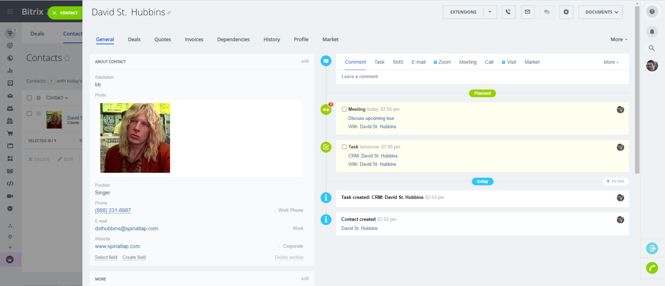This screenshot has height=286, width=665.
Task: Tick the David contact row checkbox
Action: tap(29, 114)
